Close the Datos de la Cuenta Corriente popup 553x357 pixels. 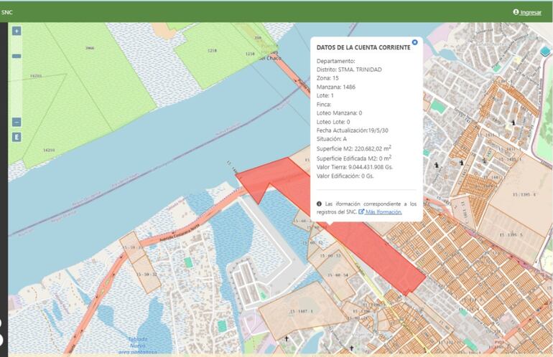pyautogui.click(x=414, y=42)
